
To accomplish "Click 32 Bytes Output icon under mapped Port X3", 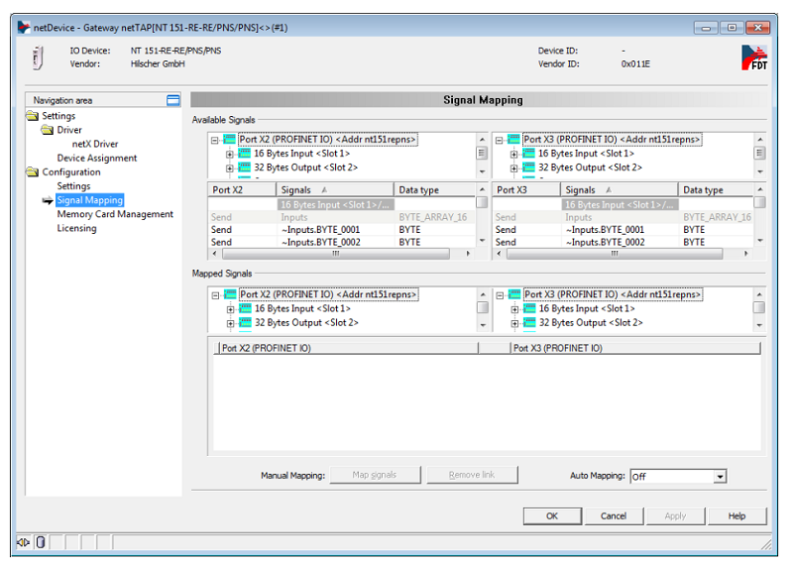I will (529, 323).
